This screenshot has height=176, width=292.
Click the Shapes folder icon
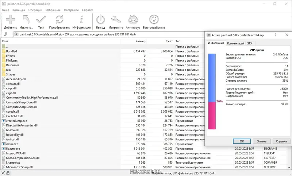[x=4, y=74]
